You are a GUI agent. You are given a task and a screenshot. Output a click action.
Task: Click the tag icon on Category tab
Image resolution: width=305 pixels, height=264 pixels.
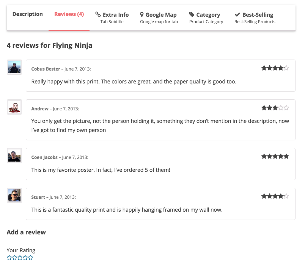(192, 14)
